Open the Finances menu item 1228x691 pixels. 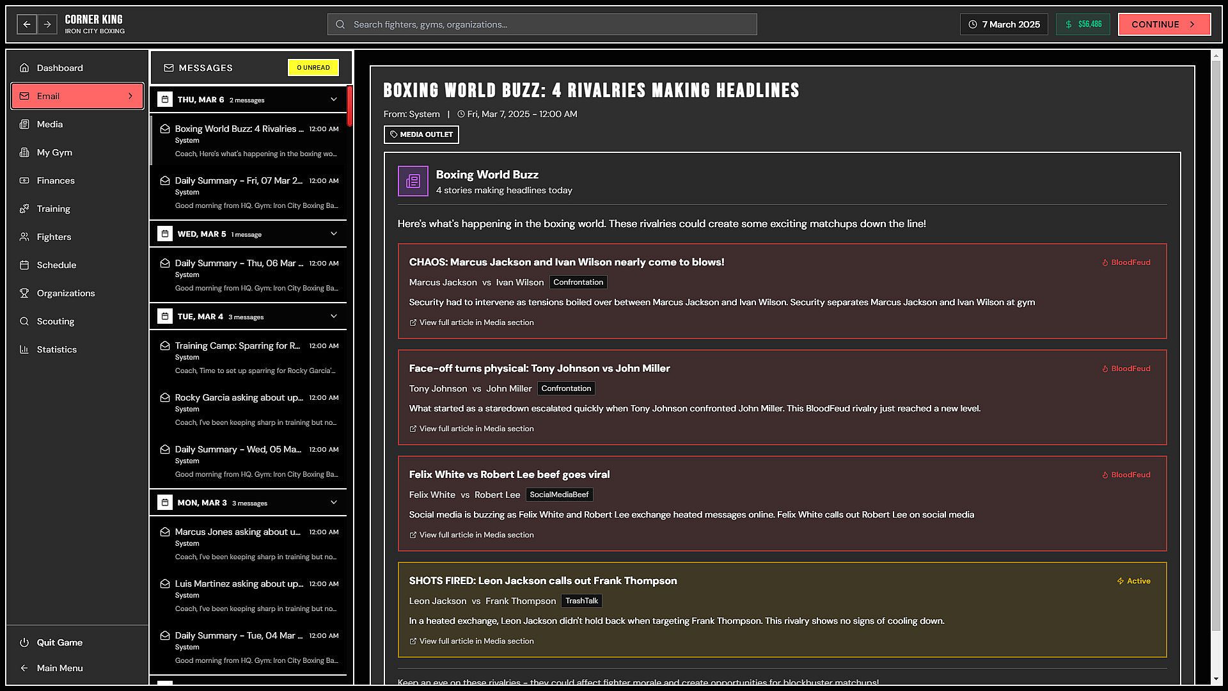tap(55, 180)
